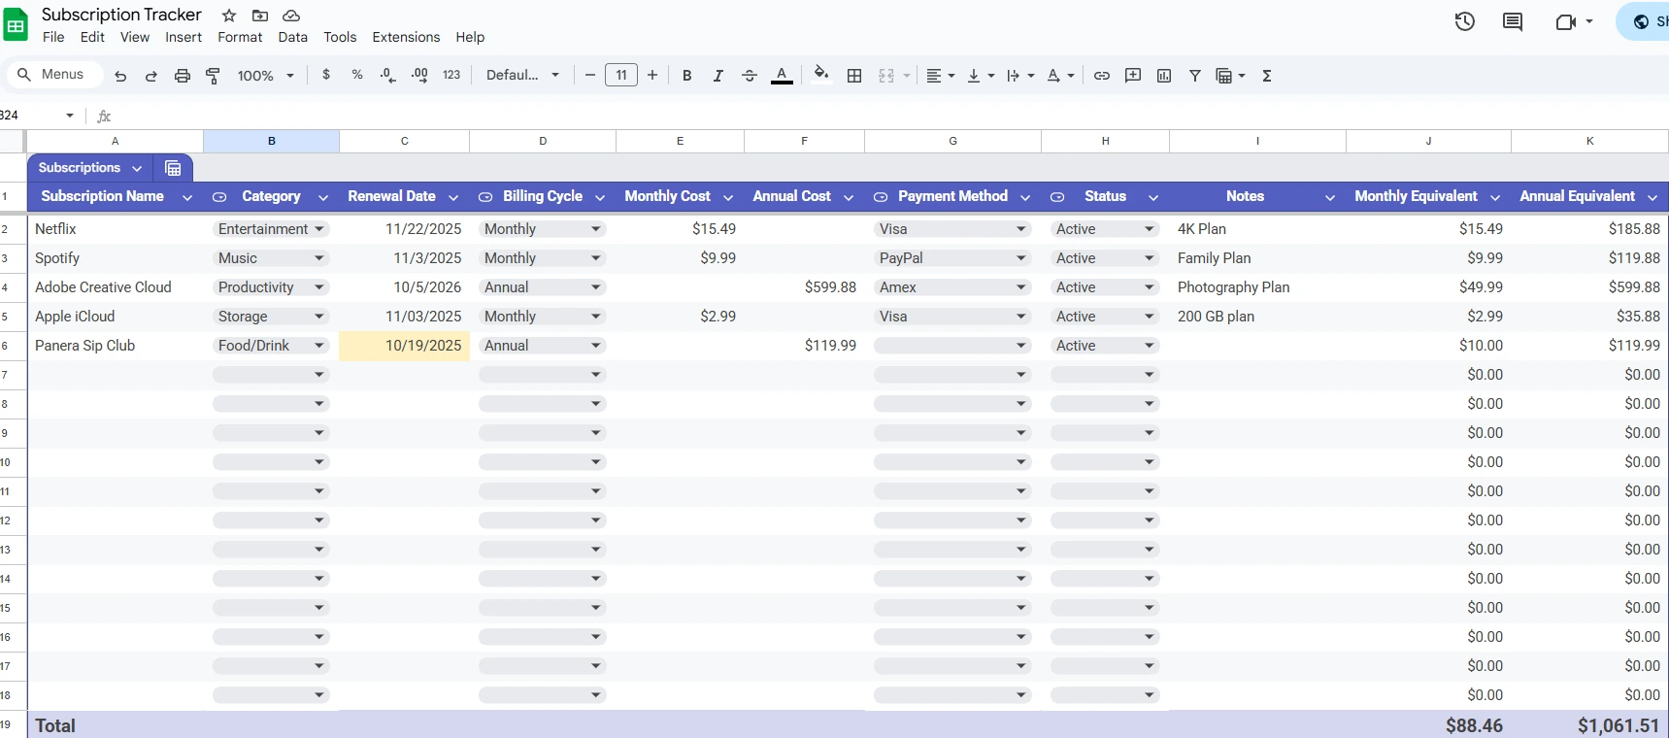Format as currency with dollar icon
This screenshot has width=1669, height=738.
(x=326, y=75)
